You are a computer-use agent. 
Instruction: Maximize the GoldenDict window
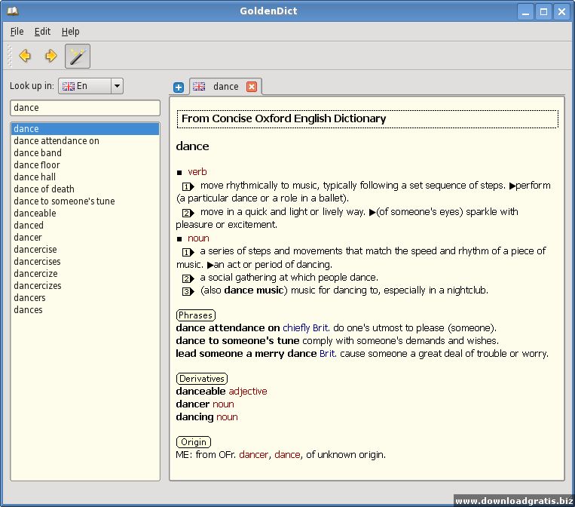point(543,11)
